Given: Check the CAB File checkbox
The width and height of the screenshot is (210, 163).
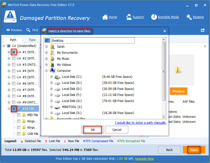Looking at the screenshot, I should (19, 134).
